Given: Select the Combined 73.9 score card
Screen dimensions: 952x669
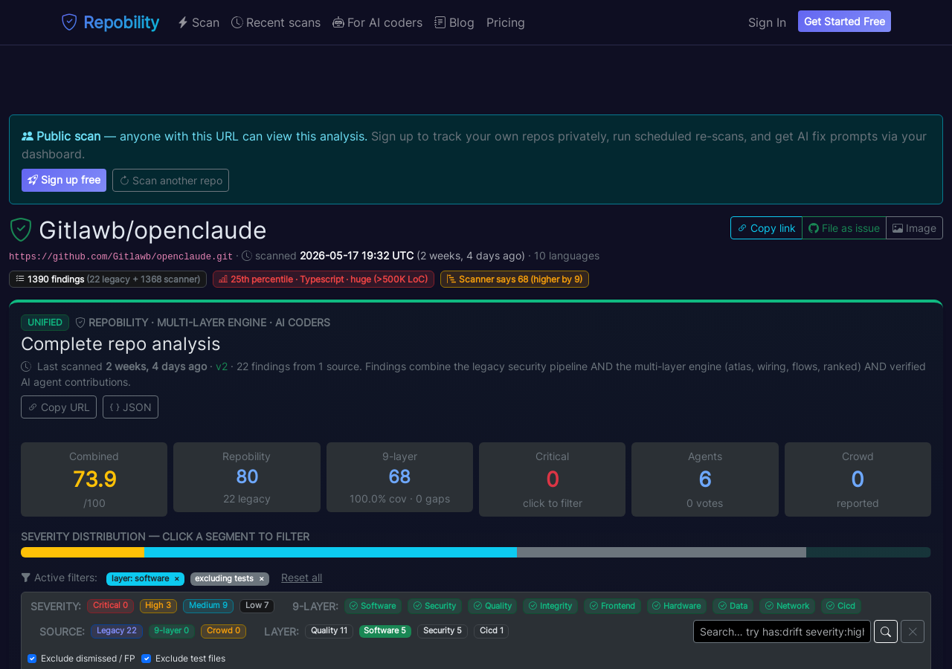Looking at the screenshot, I should [94, 479].
